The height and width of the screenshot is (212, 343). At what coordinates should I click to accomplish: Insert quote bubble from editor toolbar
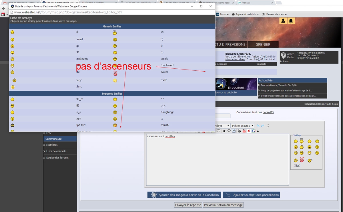point(219,131)
